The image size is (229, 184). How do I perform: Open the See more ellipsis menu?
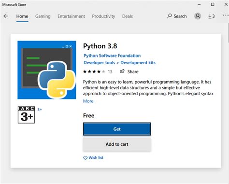point(226,15)
